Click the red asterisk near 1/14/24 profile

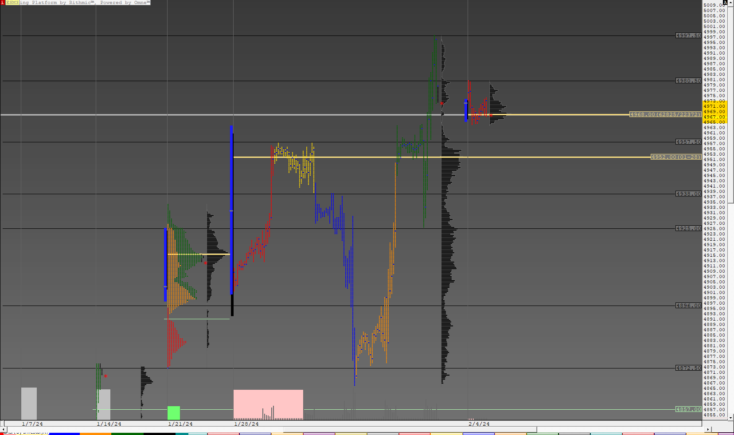pos(105,376)
